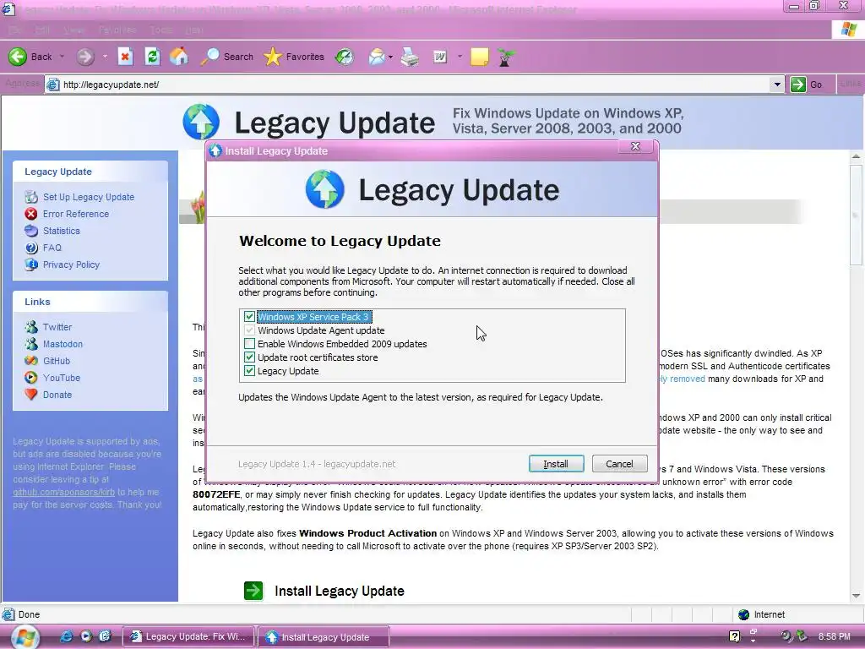The height and width of the screenshot is (649, 865).
Task: Uncheck Update root certificates store
Action: [249, 357]
